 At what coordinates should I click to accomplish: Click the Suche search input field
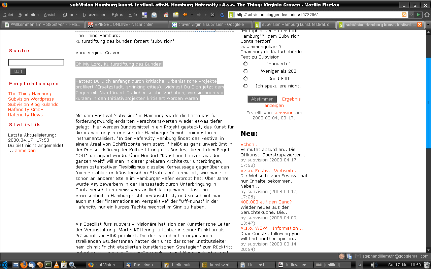point(36,63)
